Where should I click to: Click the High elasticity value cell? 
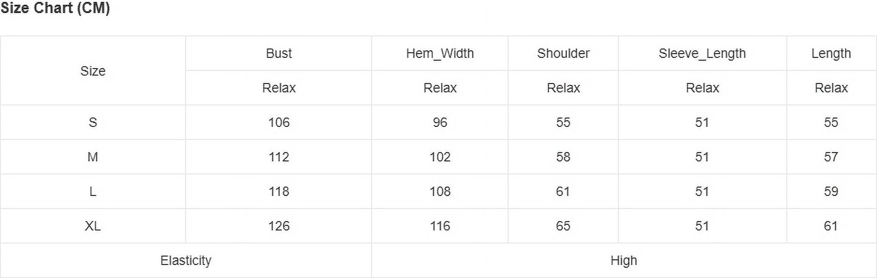click(624, 260)
